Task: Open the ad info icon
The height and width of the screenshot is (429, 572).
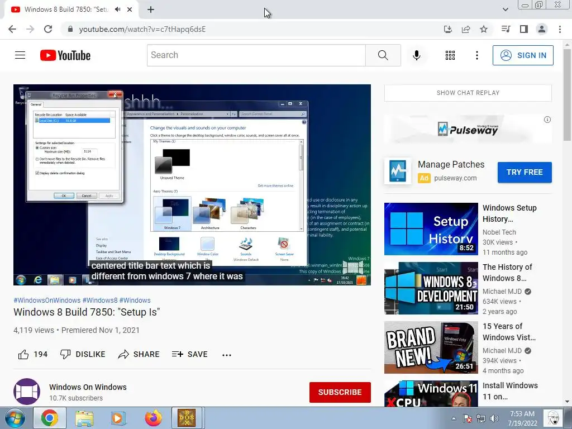Action: click(547, 120)
